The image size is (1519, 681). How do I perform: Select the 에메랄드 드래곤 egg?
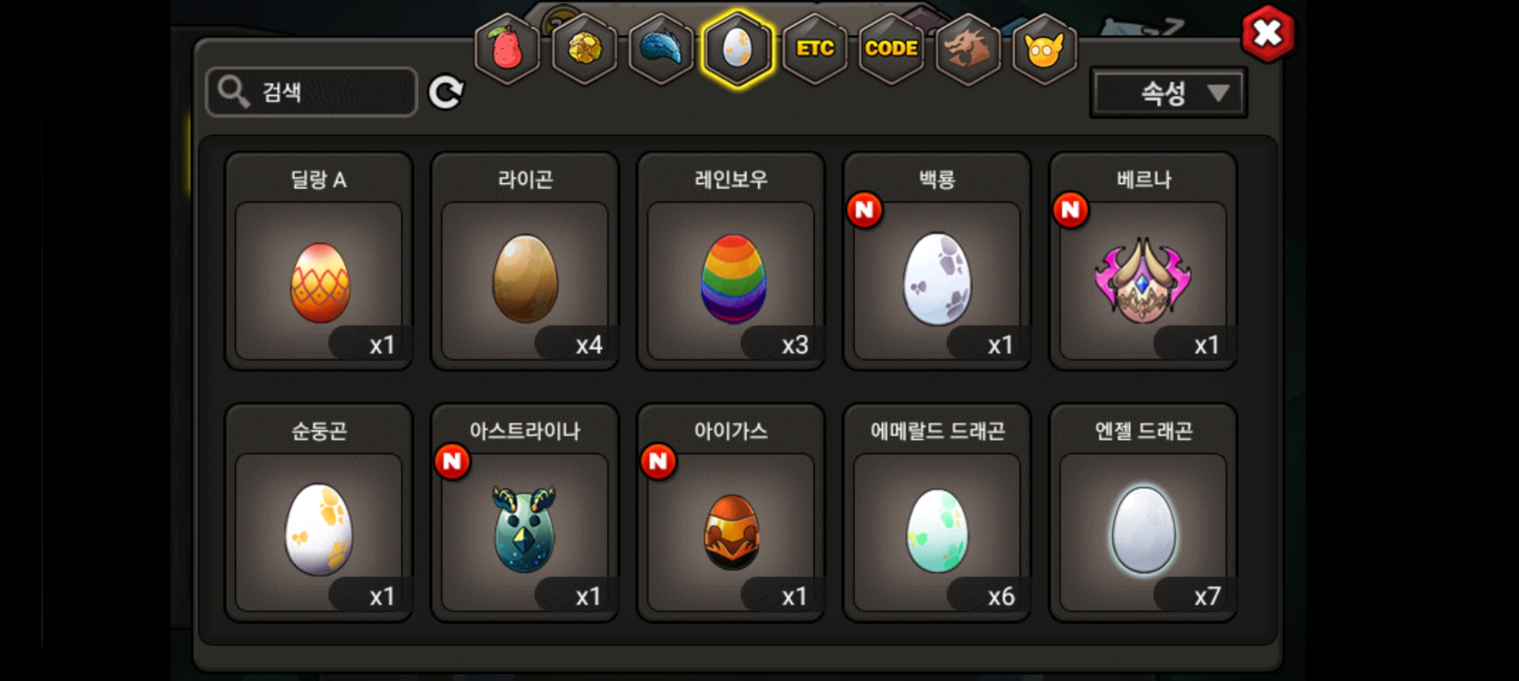click(x=937, y=513)
